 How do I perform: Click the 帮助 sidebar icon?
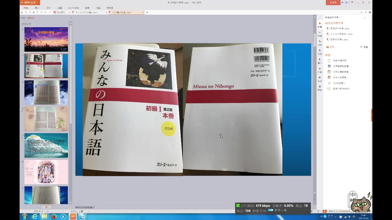pyautogui.click(x=320, y=88)
